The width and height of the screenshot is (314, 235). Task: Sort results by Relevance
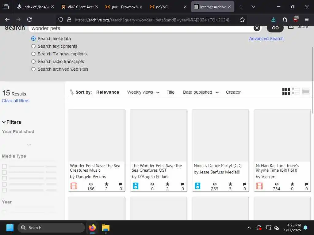108,92
